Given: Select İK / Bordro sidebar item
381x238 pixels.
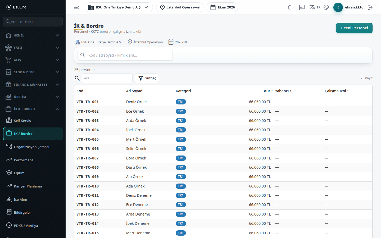Looking at the screenshot, I should coord(33,134).
